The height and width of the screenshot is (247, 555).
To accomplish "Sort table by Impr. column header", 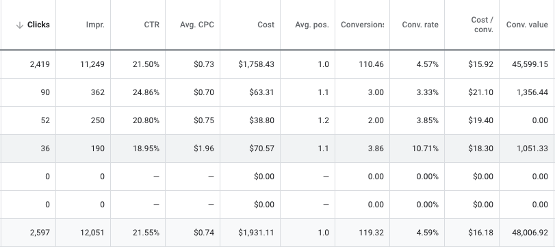I will [95, 25].
